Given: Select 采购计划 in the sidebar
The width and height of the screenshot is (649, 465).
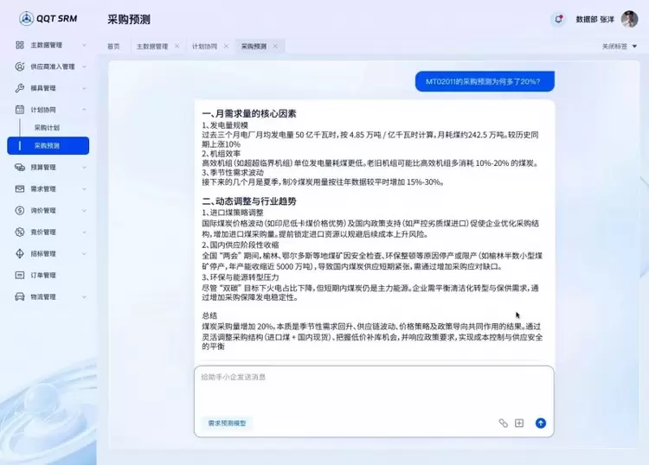Looking at the screenshot, I should point(48,127).
